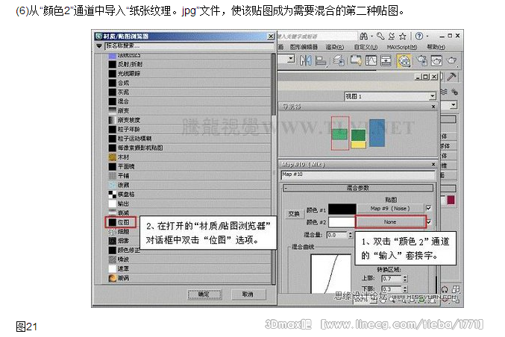This screenshot has width=505, height=337.
Task: Open the 图形编辑器 menu
Action: (x=304, y=47)
